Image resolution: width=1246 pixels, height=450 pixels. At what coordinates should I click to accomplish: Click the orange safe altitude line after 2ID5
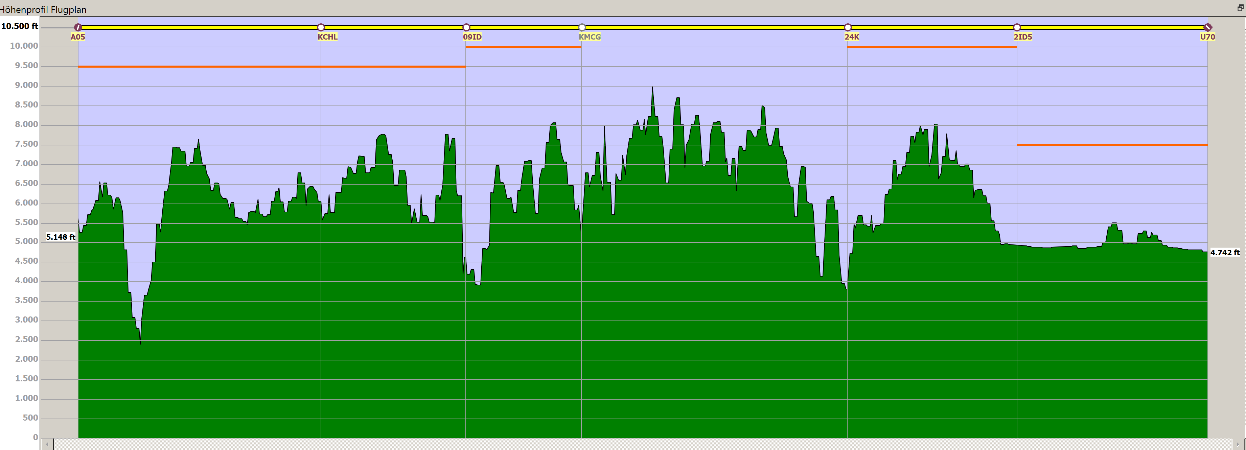click(x=1112, y=144)
